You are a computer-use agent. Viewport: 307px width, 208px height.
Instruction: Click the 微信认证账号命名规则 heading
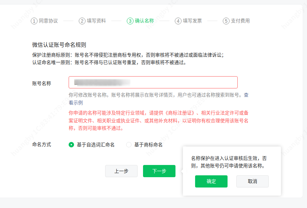pos(59,45)
